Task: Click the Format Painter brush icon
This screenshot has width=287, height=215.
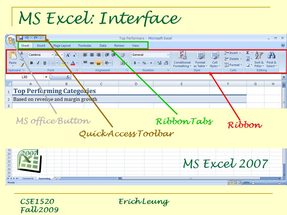Action: click(x=22, y=65)
